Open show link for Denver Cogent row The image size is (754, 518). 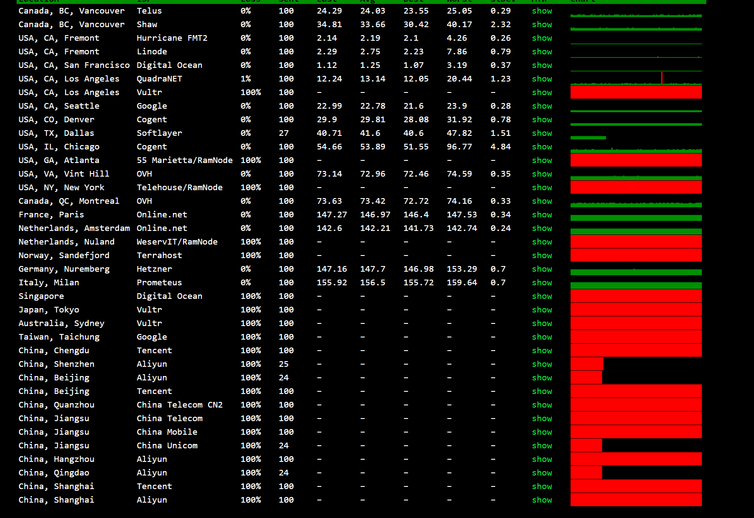coord(542,120)
